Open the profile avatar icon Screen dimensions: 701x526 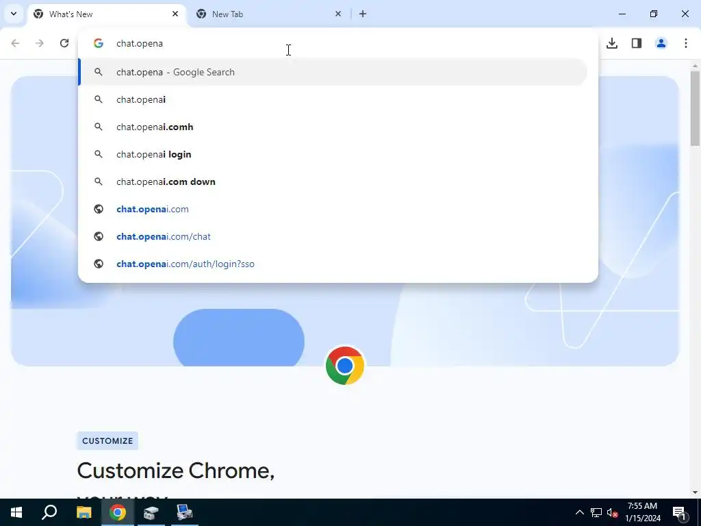click(661, 43)
